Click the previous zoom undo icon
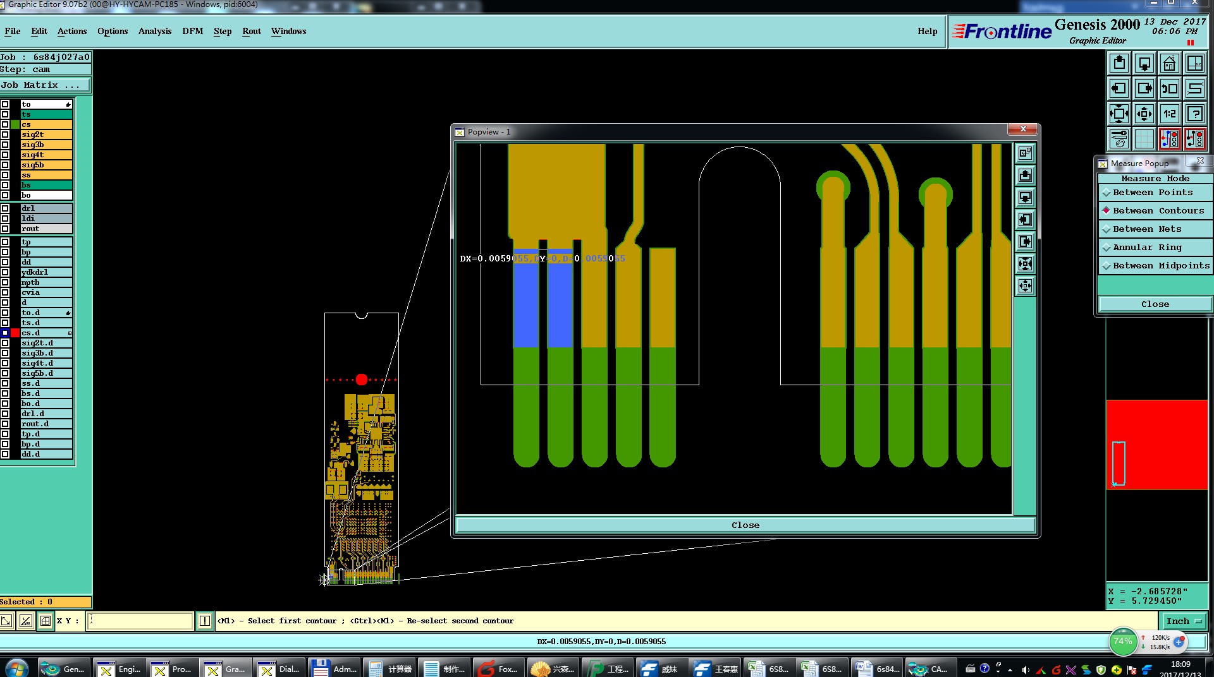The height and width of the screenshot is (677, 1214). coord(1170,88)
